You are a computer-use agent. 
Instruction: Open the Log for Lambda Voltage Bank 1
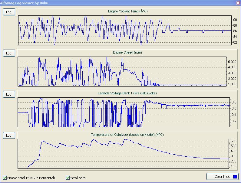coord(9,94)
